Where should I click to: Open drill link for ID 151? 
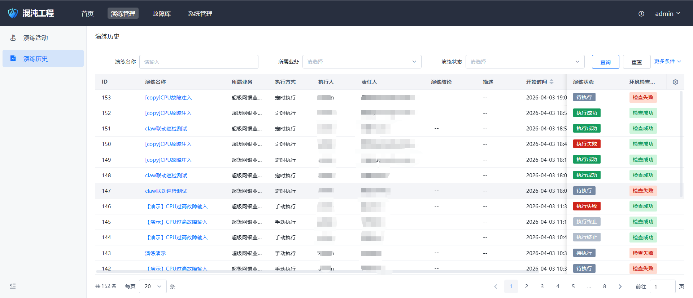pos(166,129)
